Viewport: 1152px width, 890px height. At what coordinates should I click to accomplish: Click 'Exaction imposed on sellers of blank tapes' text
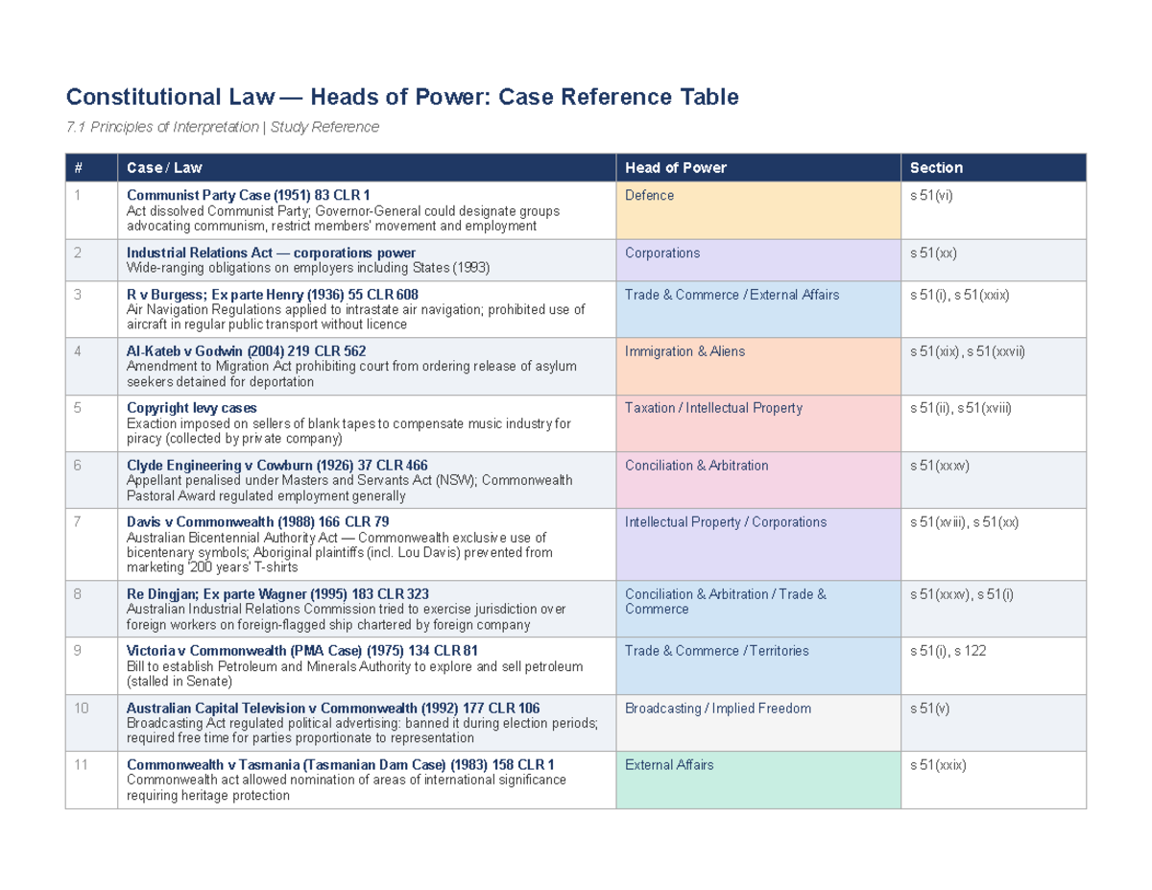[x=348, y=430]
